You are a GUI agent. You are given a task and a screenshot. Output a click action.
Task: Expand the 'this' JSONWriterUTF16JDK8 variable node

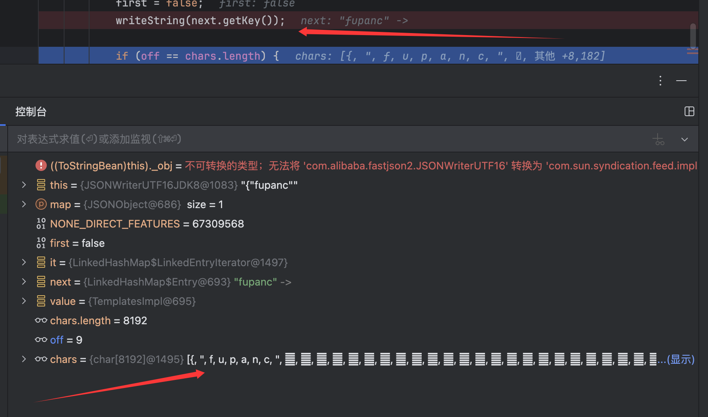click(x=24, y=185)
